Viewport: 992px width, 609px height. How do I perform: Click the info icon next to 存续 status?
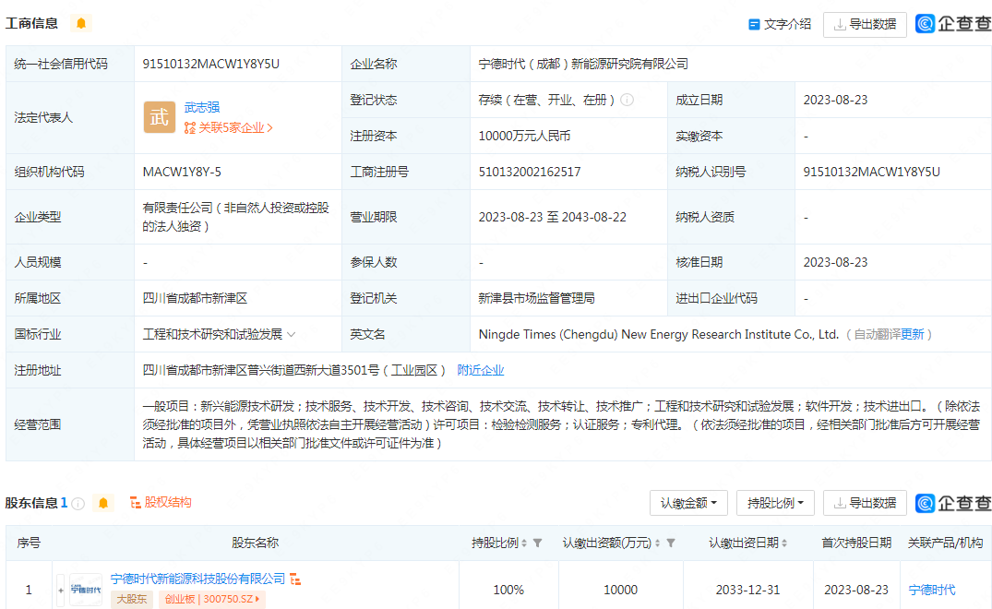[627, 100]
